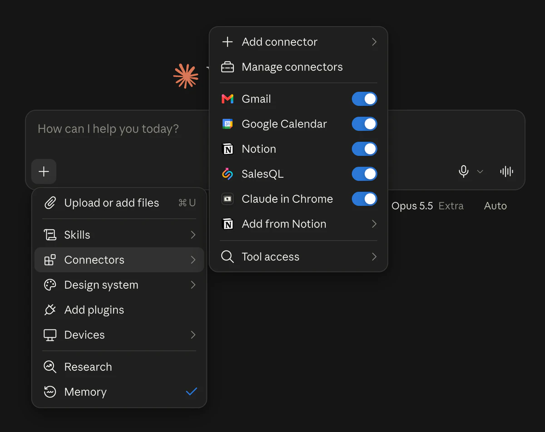Click the Connectors blocks icon

[x=50, y=260]
